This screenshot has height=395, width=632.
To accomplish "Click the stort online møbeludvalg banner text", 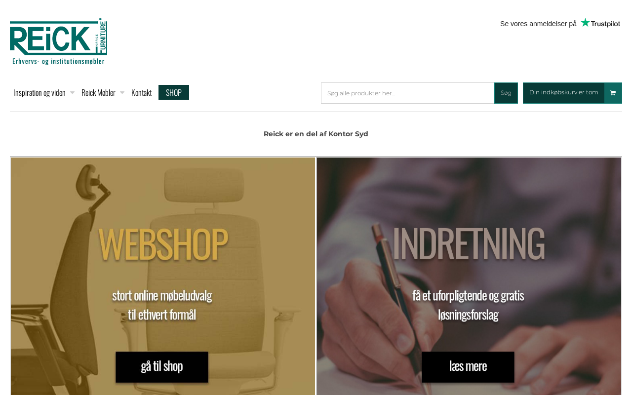I will [162, 305].
